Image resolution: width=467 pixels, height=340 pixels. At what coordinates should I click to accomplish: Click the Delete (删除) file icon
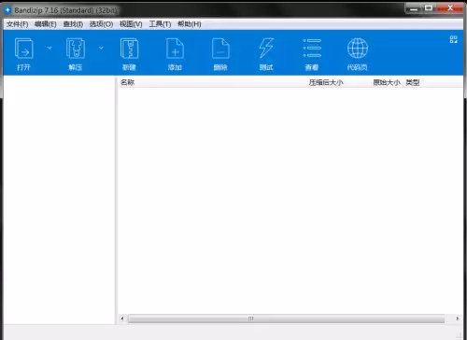tap(220, 49)
